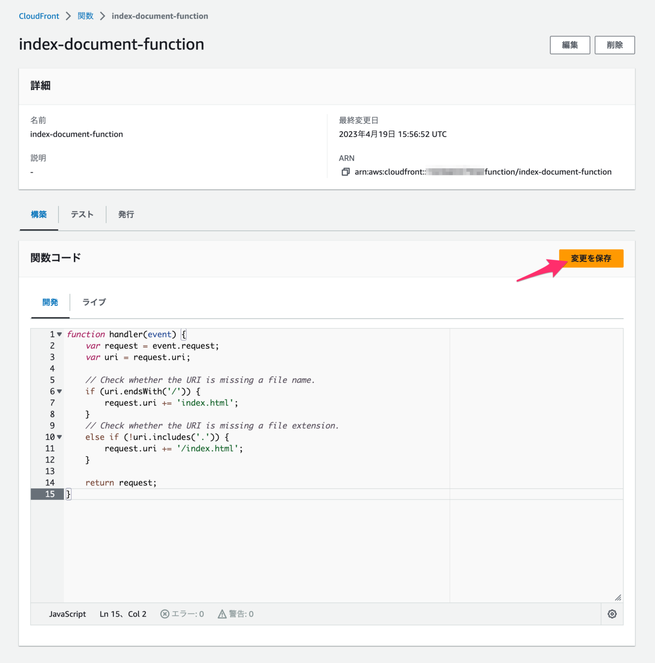Click the エラー error count indicator
655x663 pixels.
tap(182, 614)
